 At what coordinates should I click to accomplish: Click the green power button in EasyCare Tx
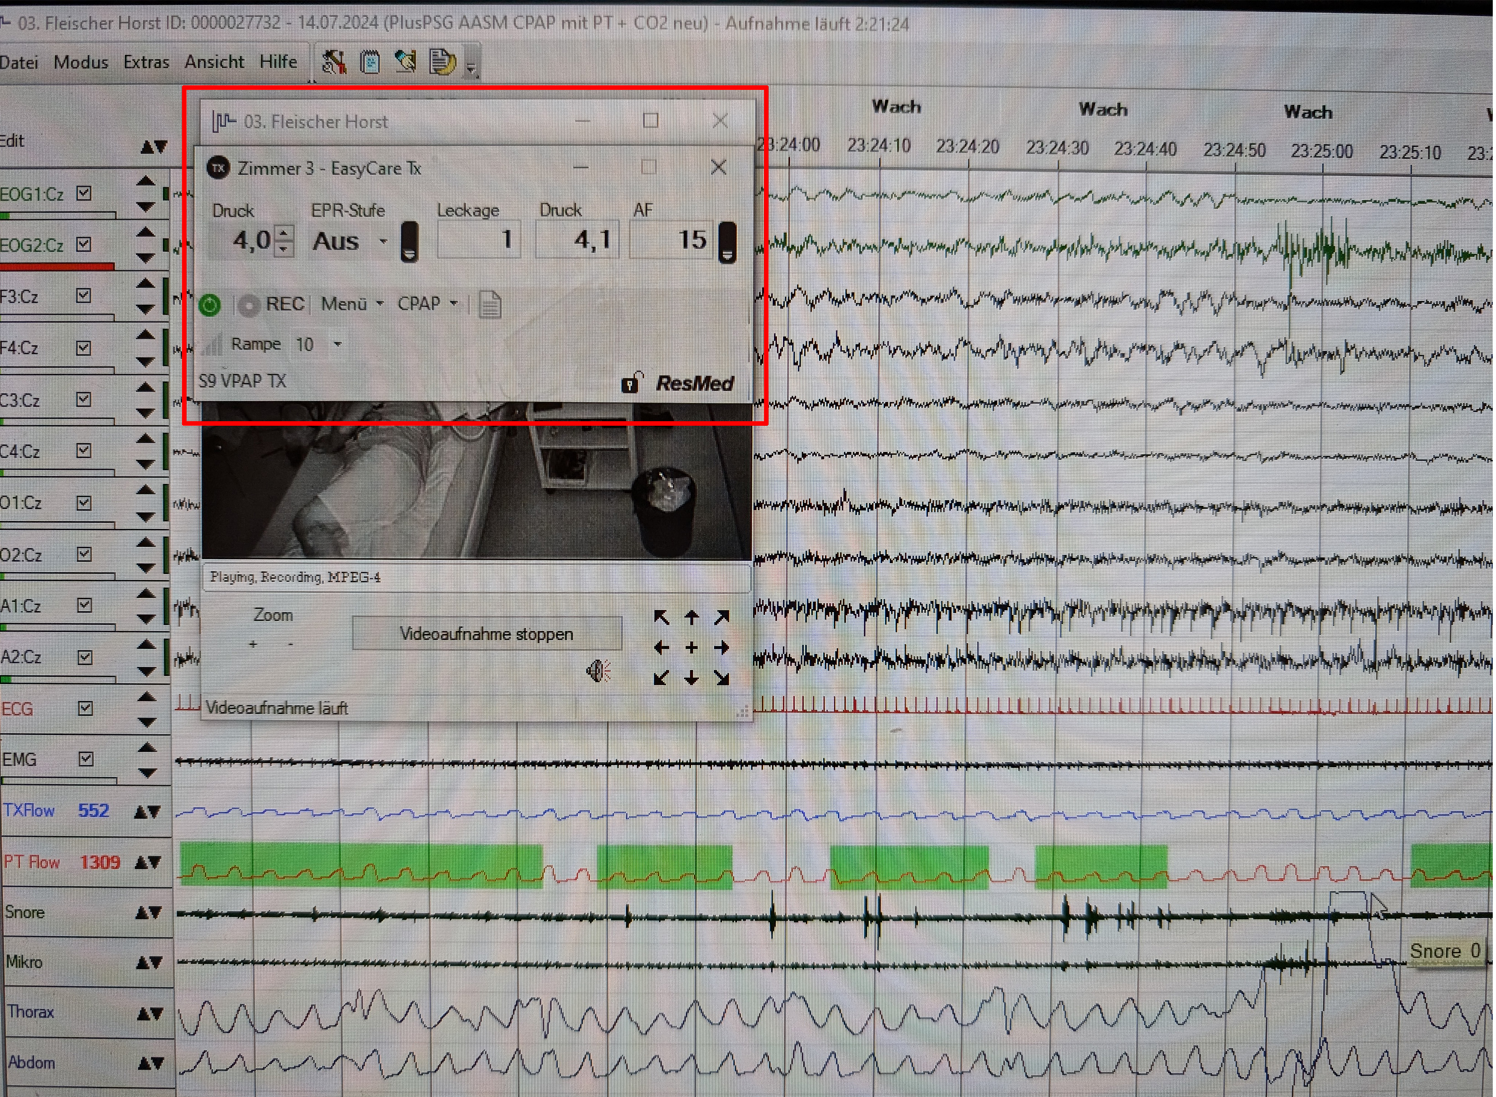click(x=210, y=305)
